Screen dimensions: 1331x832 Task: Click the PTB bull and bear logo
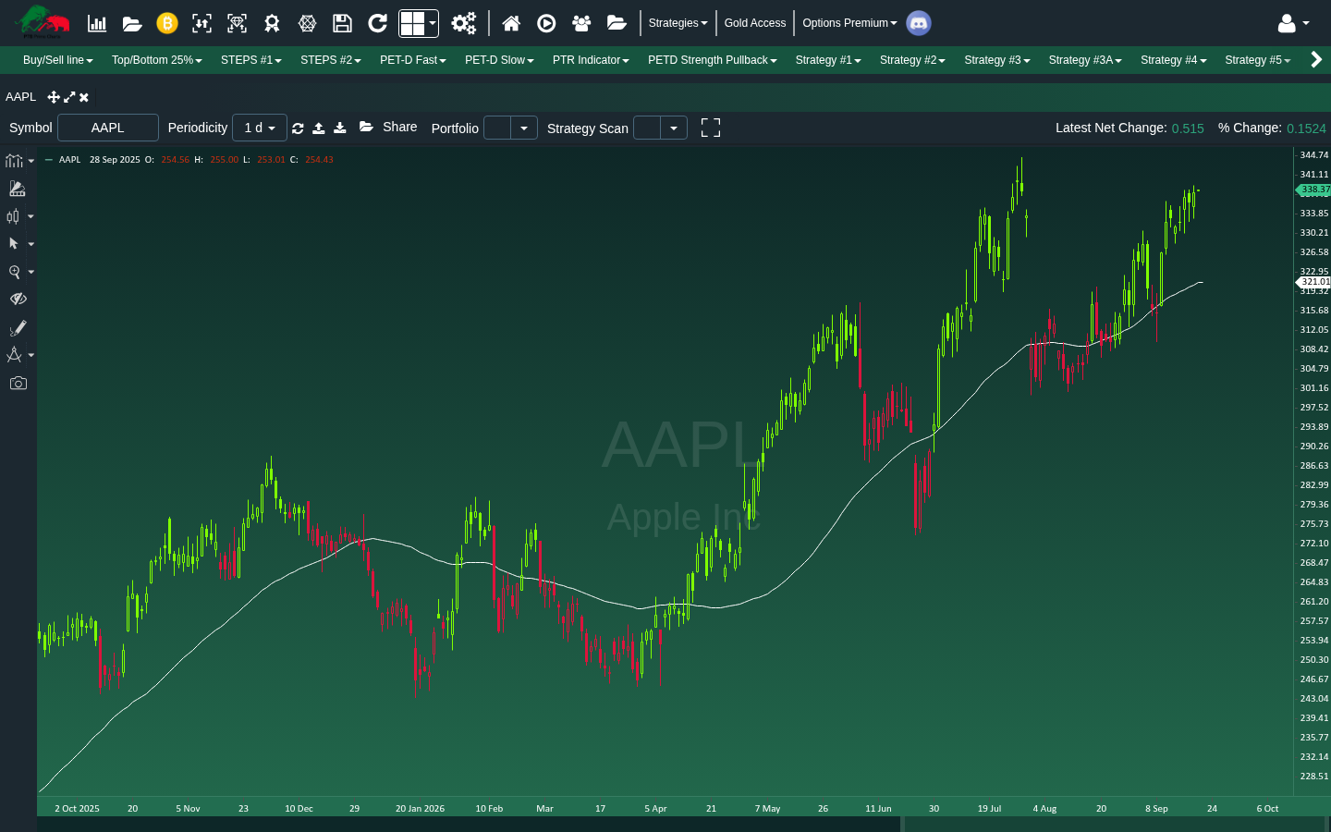(x=43, y=22)
